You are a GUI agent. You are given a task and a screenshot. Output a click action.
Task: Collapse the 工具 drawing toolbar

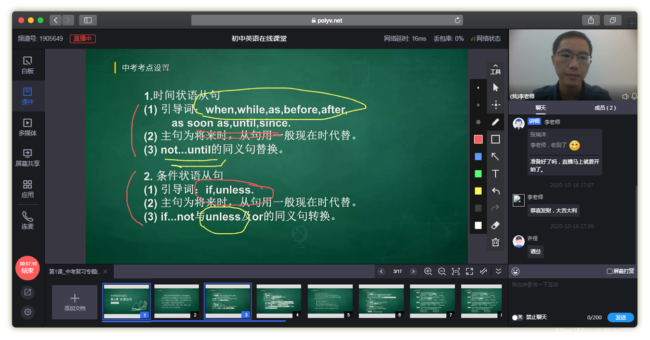click(495, 69)
